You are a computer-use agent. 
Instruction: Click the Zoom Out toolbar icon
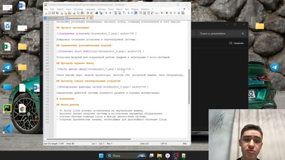(x=110, y=13)
